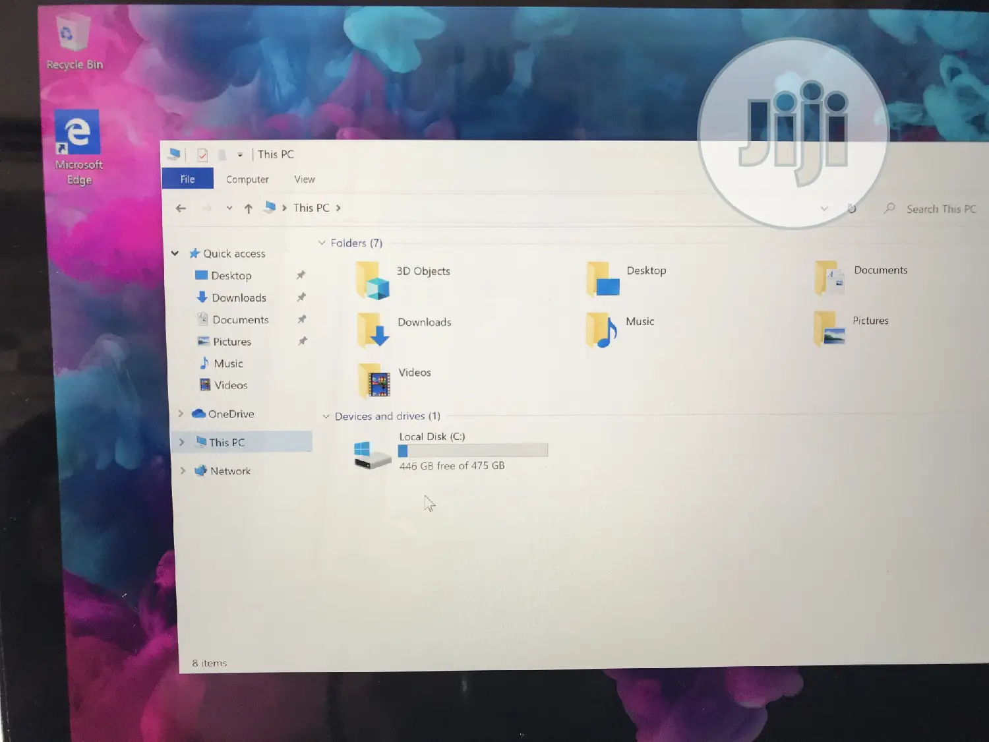Collapse the Folders (7) group
This screenshot has width=989, height=742.
pos(322,243)
